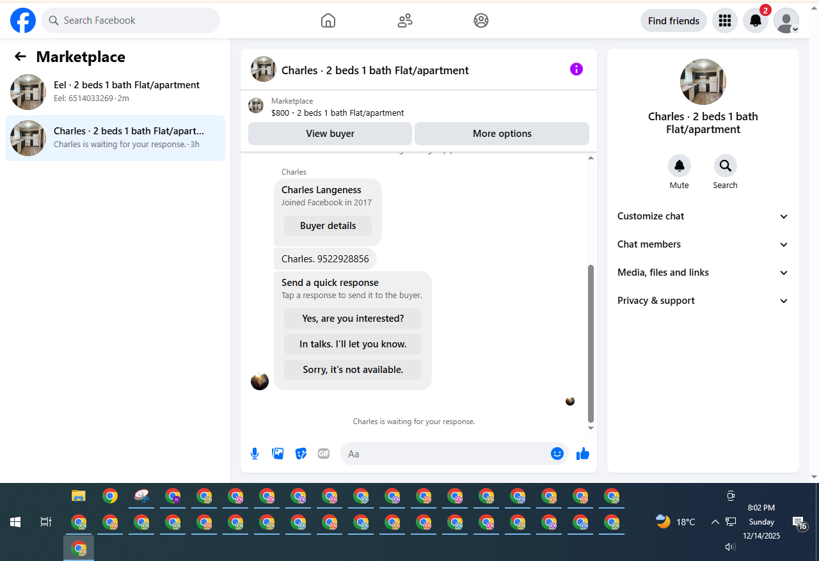Show hidden system tray icons

[715, 522]
